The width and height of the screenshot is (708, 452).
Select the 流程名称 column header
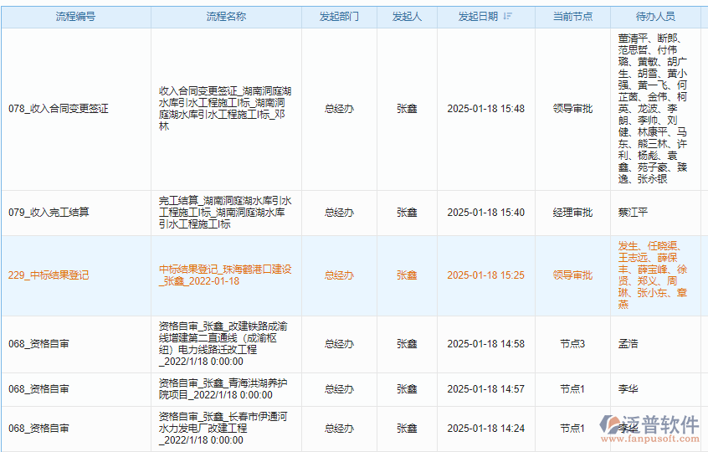click(x=226, y=17)
